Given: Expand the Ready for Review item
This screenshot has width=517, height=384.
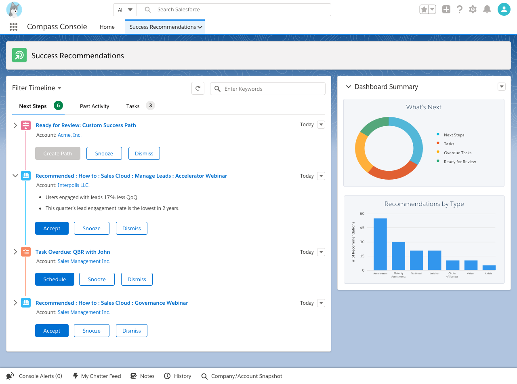Looking at the screenshot, I should pyautogui.click(x=15, y=125).
